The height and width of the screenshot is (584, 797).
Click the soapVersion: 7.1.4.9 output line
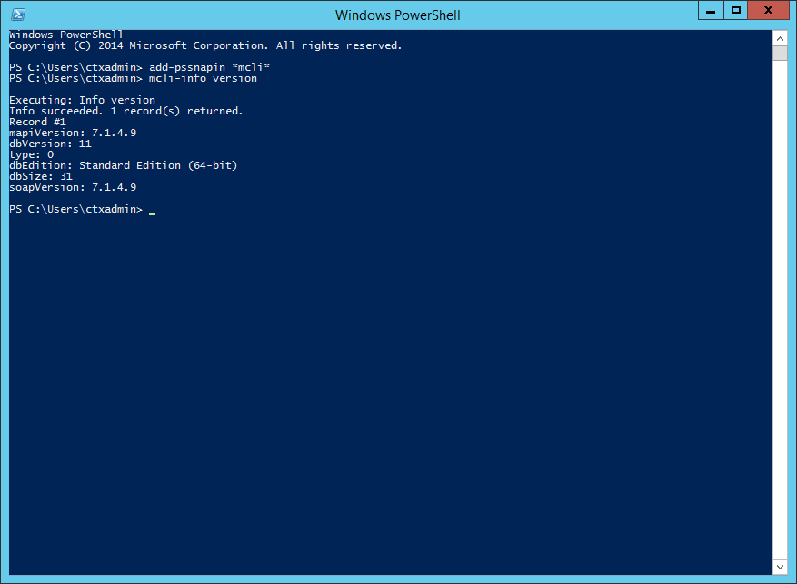pos(73,187)
